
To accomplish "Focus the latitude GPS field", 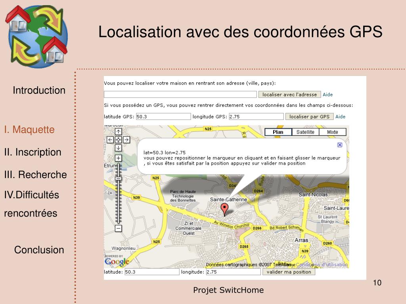I will pyautogui.click(x=163, y=117).
